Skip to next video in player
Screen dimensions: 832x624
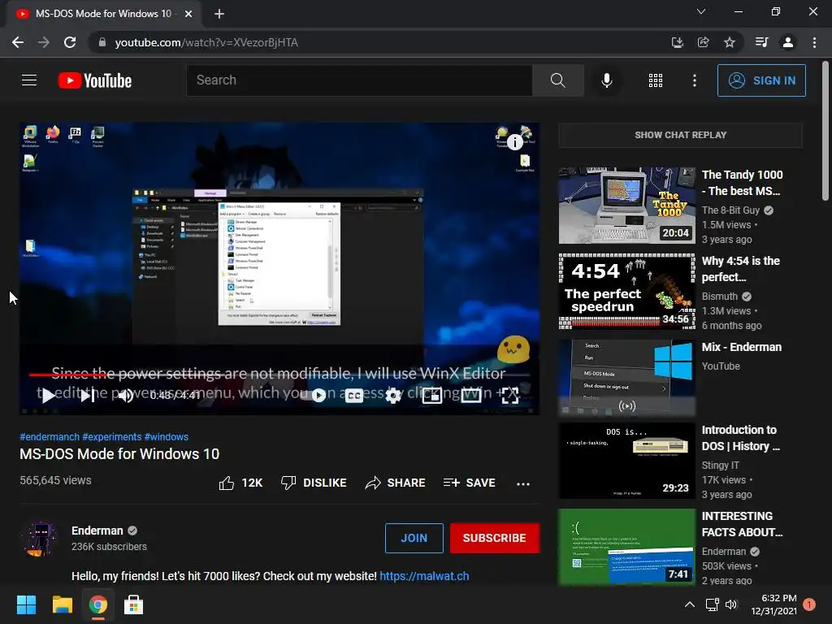pyautogui.click(x=88, y=396)
